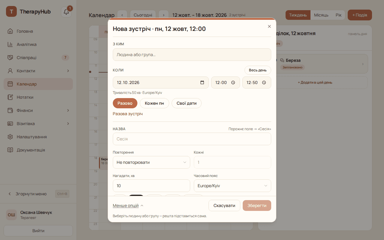Viewport: 384px width, 240px height.
Task: Open the notifications bell
Action: (66, 12)
